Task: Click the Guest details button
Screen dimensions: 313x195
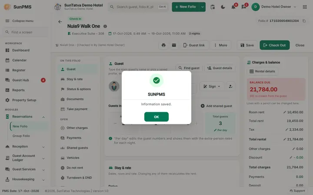Action: (220, 68)
